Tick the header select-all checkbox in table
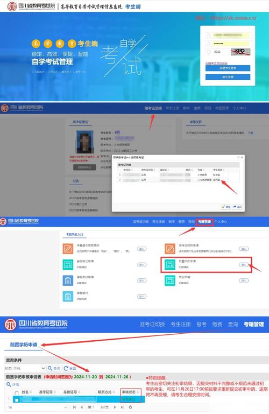269x414 pixels. coord(17,393)
